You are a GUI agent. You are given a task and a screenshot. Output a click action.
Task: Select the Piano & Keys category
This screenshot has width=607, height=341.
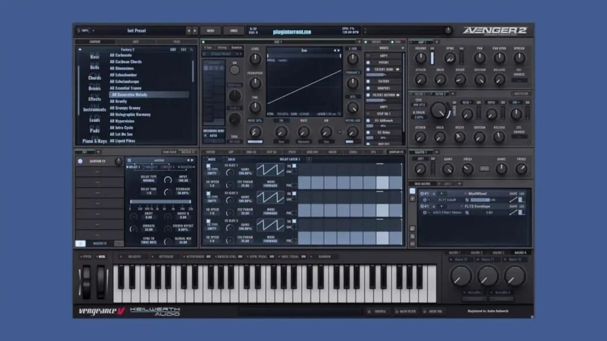(94, 141)
